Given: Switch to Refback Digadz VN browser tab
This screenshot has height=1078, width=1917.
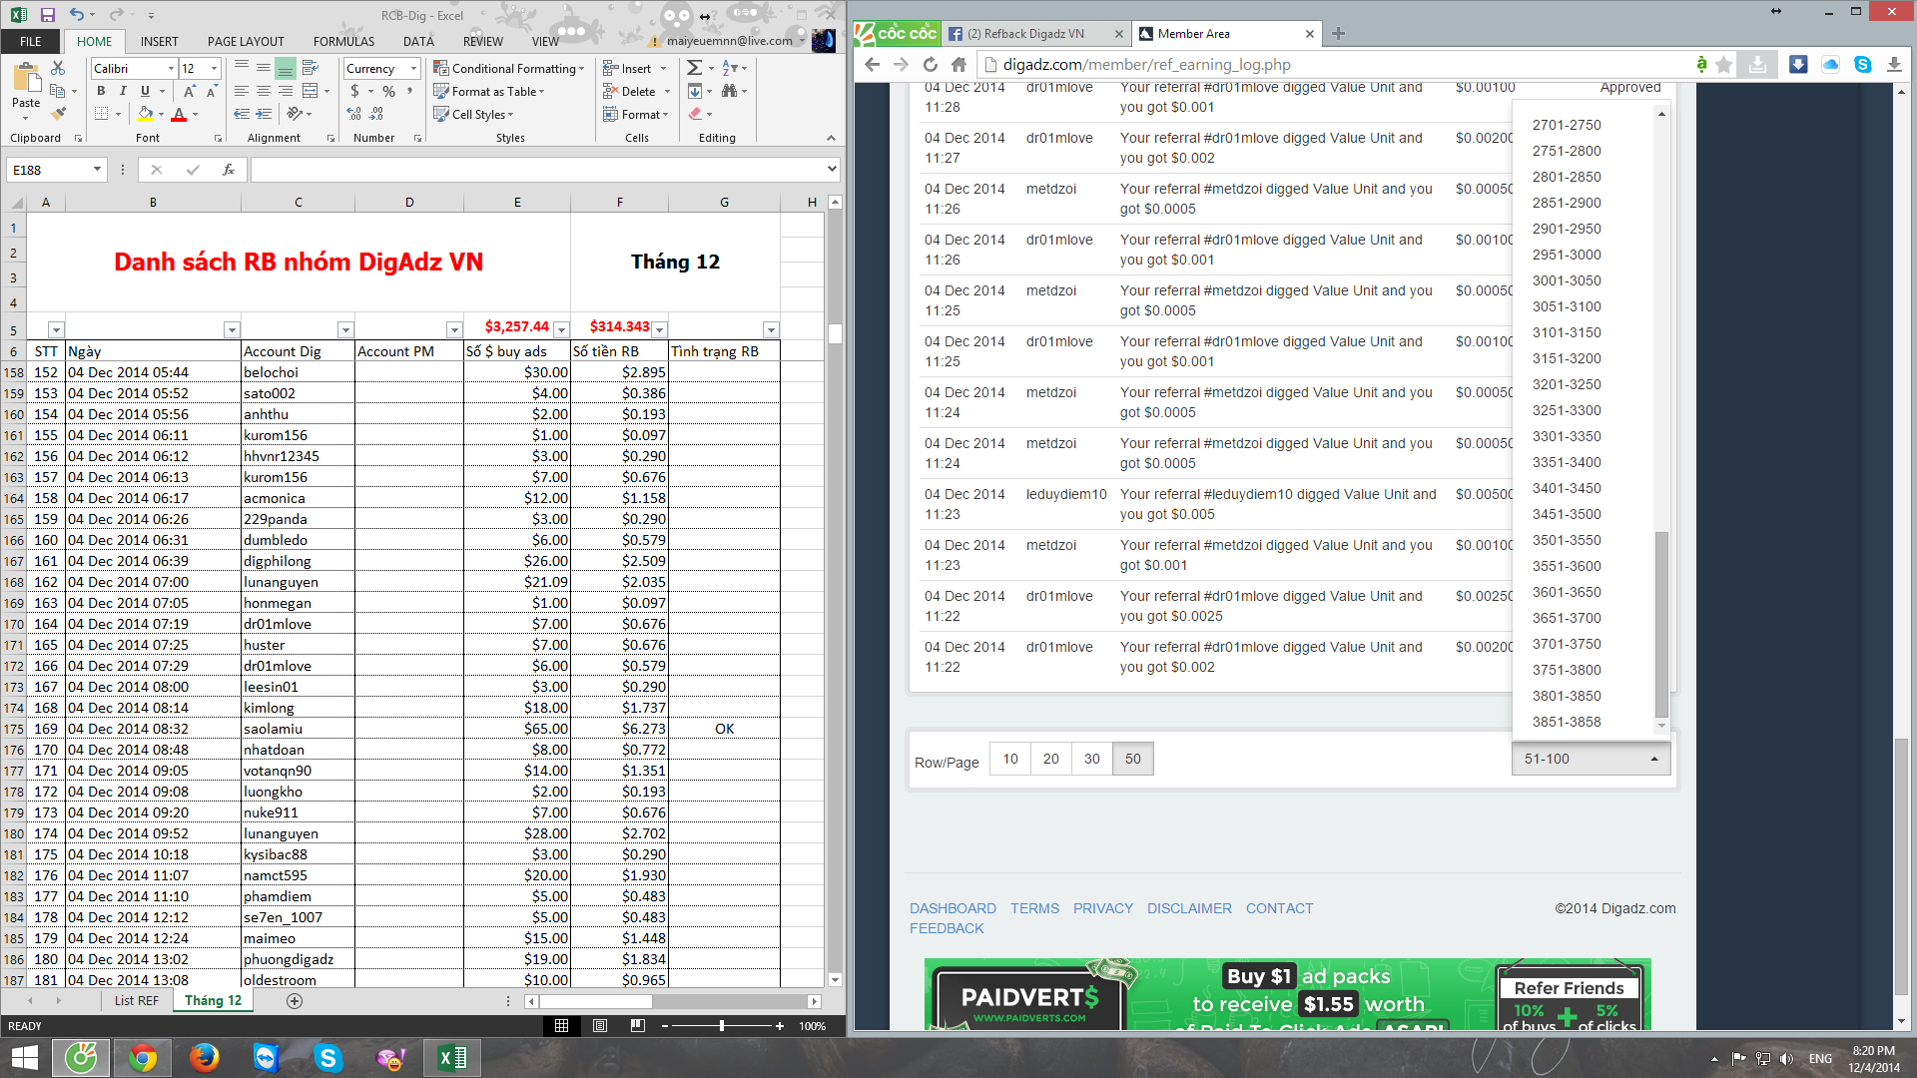Looking at the screenshot, I should coord(1025,33).
